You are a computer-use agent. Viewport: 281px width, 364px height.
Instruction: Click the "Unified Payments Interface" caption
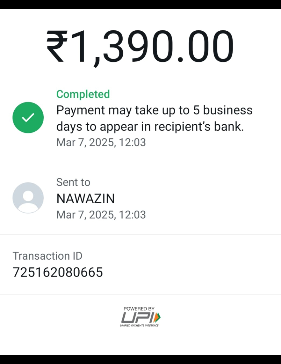click(x=139, y=325)
